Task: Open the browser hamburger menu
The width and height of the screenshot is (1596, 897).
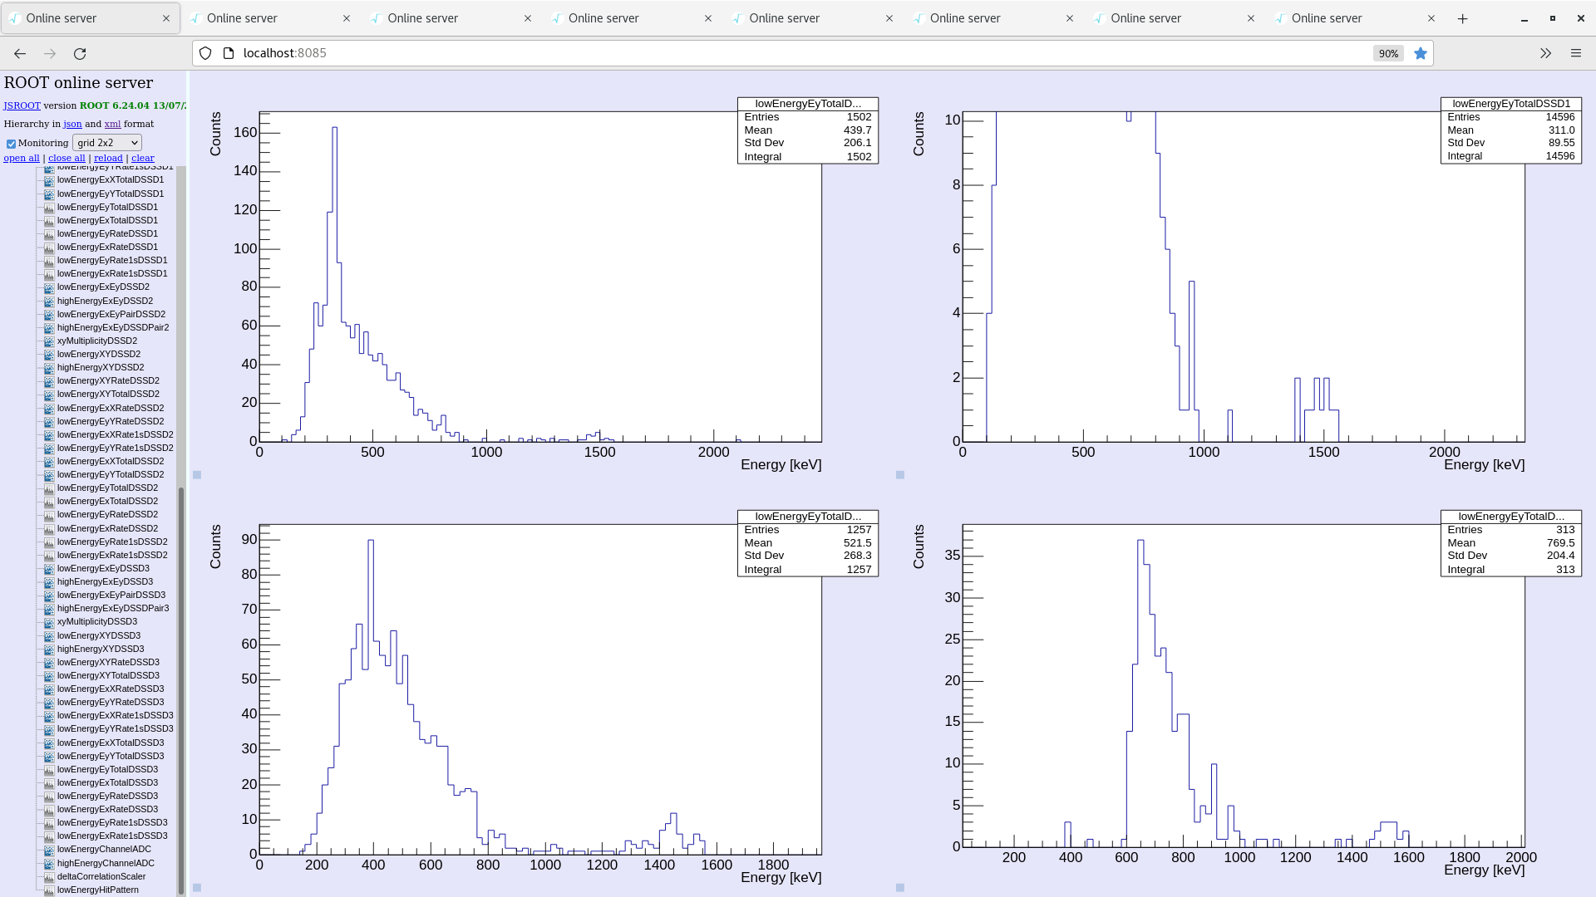Action: tap(1576, 53)
